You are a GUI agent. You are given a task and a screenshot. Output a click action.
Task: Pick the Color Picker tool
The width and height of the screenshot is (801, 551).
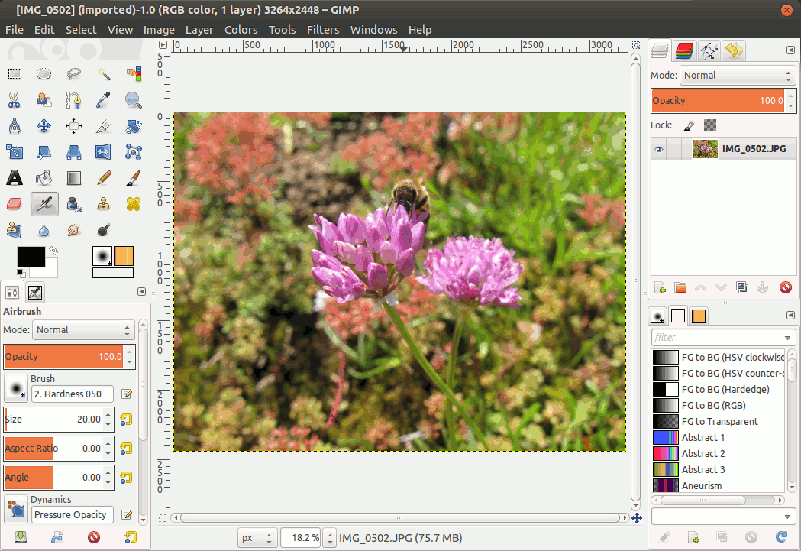(104, 99)
